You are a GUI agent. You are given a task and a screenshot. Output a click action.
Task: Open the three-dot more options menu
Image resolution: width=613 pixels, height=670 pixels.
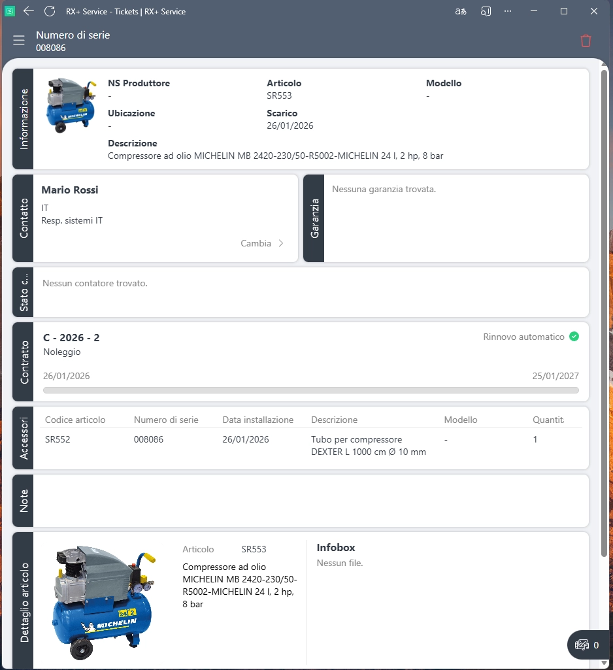tap(508, 11)
